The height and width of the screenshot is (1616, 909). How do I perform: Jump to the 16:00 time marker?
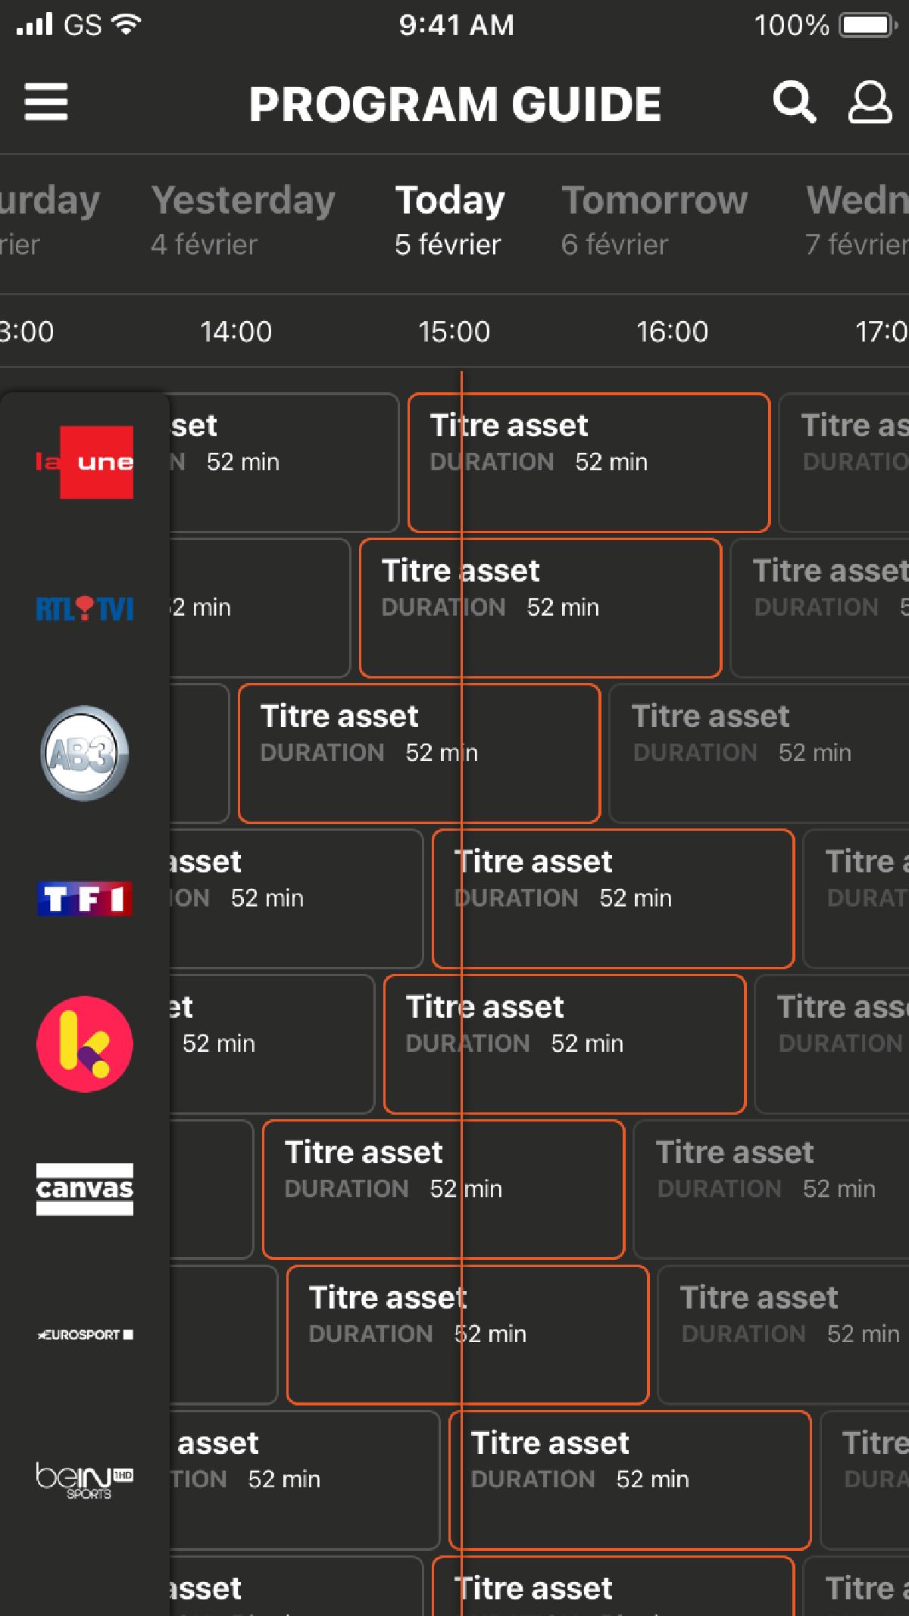point(672,332)
